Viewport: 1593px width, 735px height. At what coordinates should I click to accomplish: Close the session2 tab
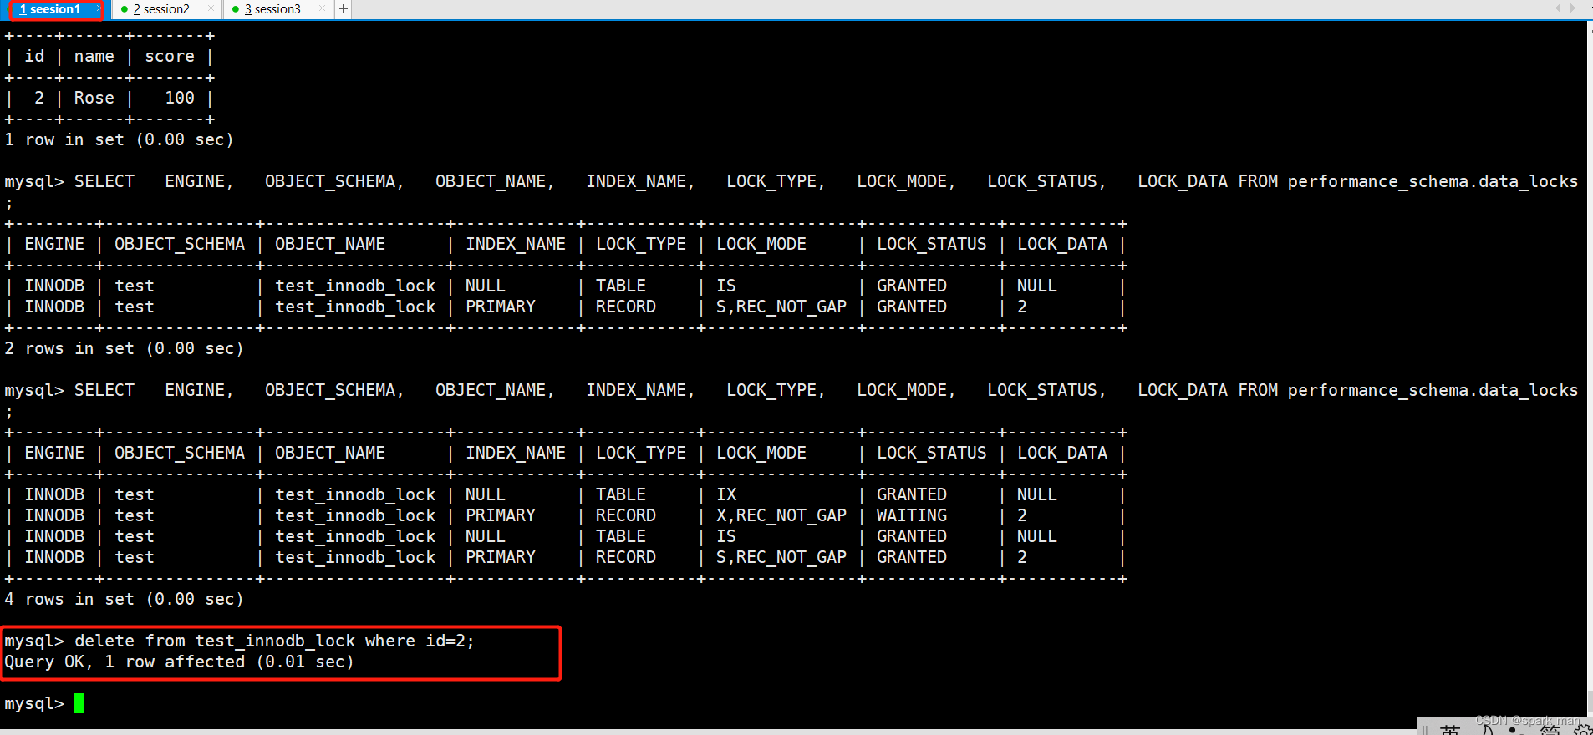tap(211, 9)
